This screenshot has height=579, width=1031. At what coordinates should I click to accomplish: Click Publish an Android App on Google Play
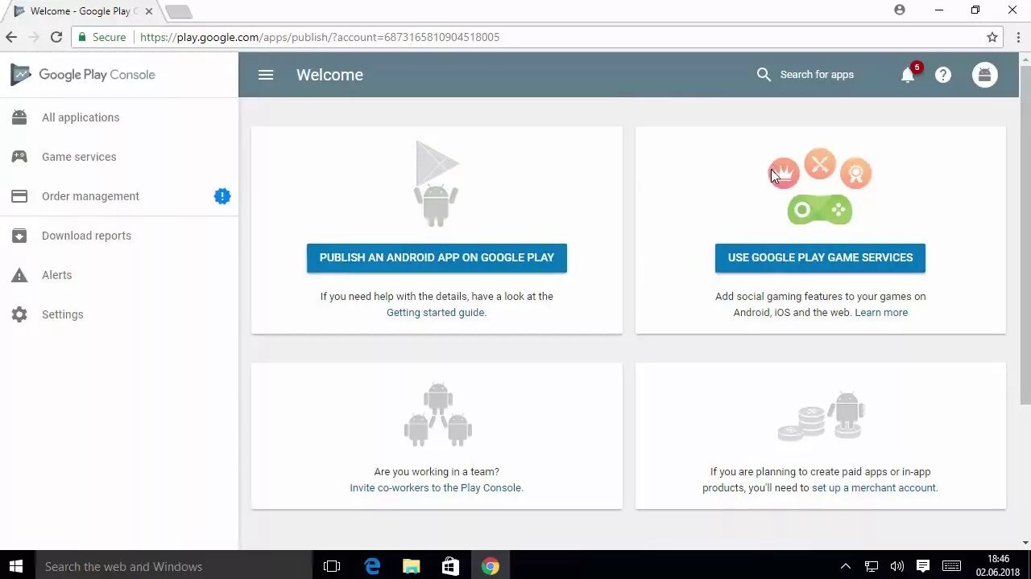[437, 257]
